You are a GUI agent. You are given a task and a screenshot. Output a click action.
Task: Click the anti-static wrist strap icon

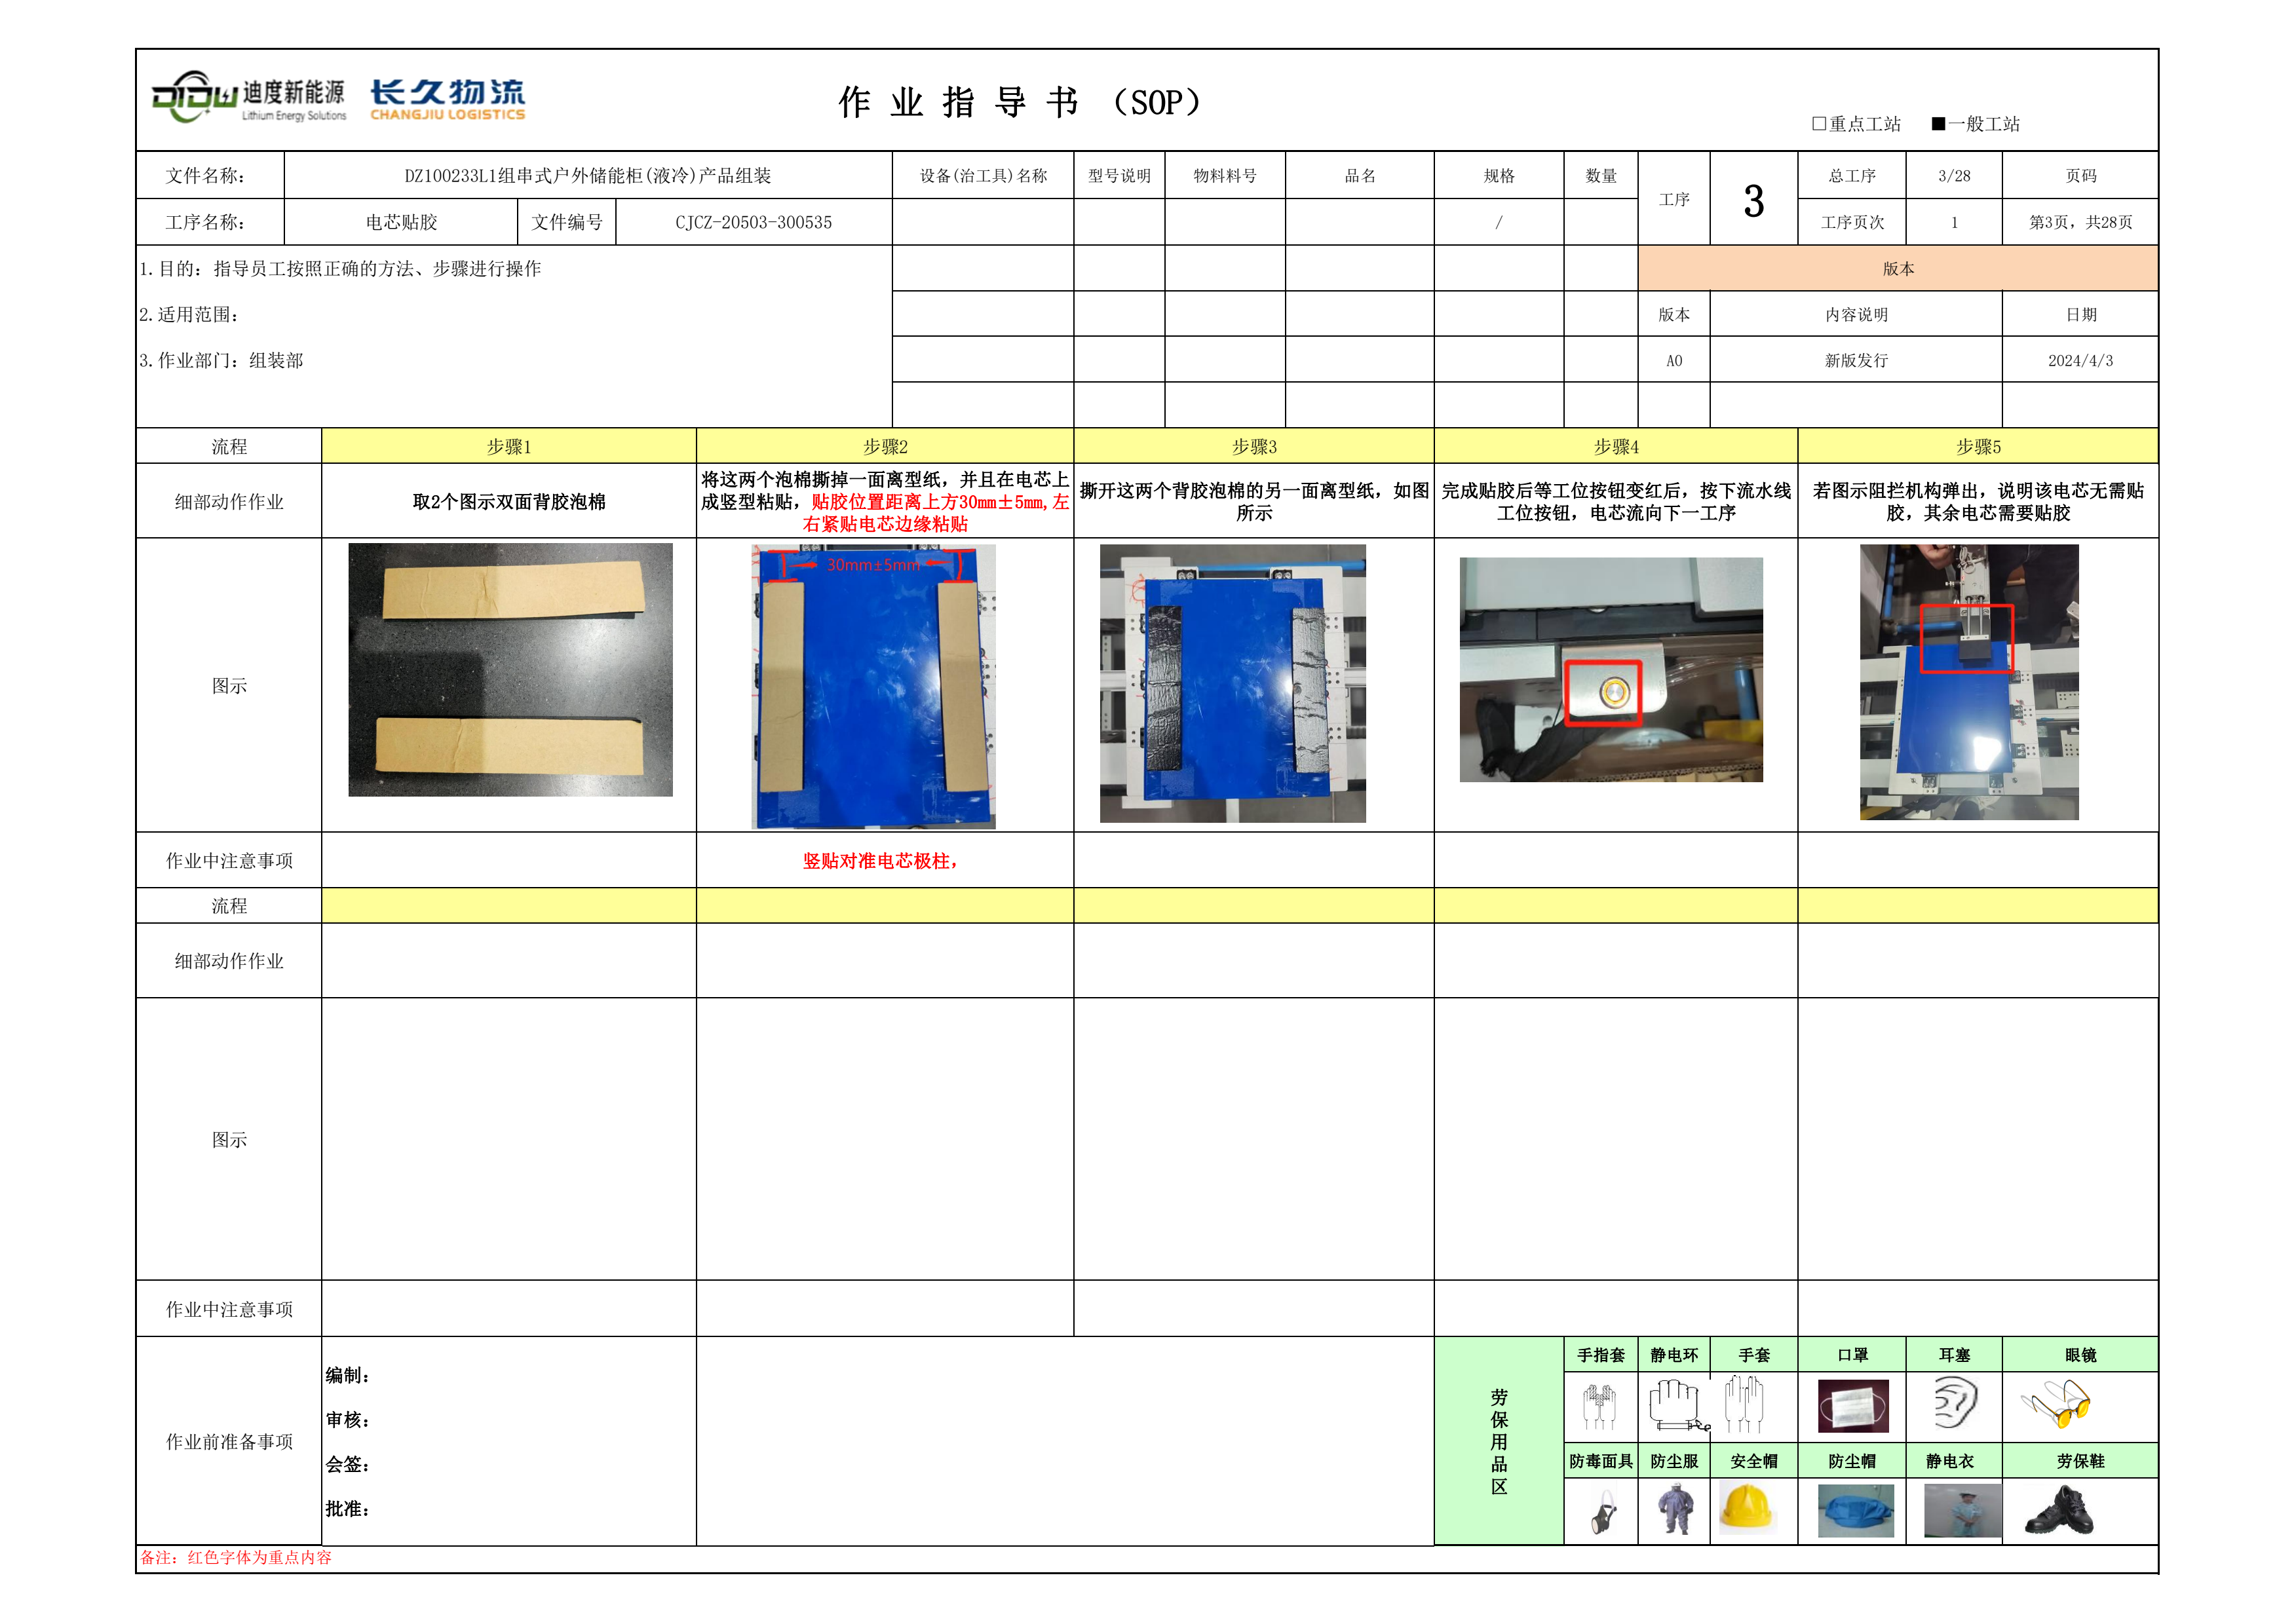[1676, 1404]
